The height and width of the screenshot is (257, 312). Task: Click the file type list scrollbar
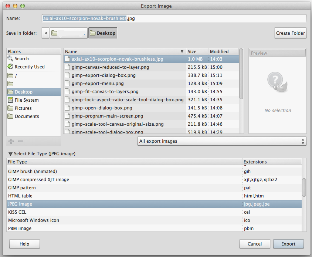304,187
